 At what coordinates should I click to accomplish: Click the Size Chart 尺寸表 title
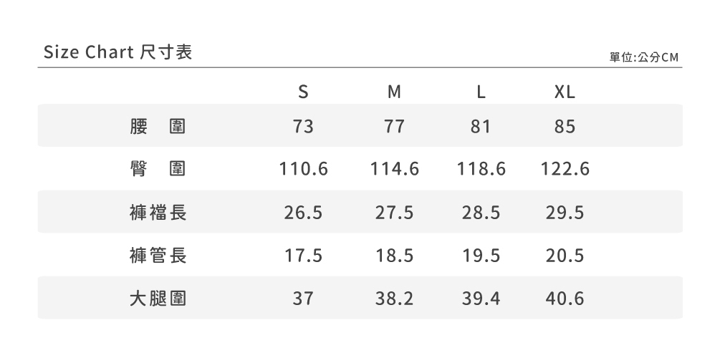click(x=118, y=52)
